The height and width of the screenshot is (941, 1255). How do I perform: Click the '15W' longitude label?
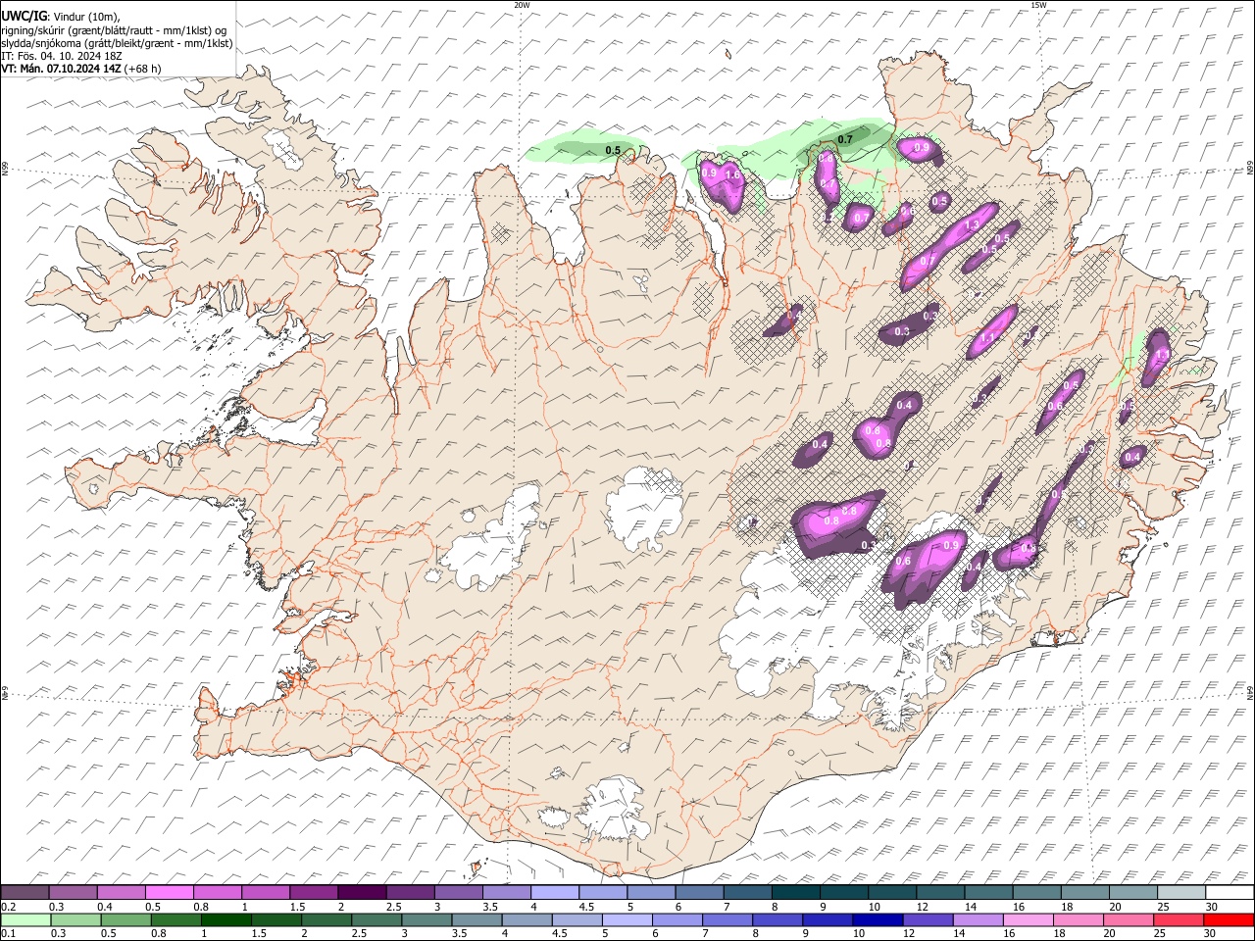click(1038, 5)
